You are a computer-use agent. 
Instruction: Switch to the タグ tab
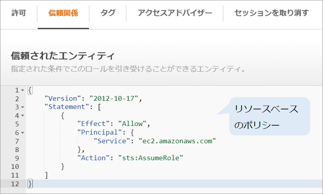(x=108, y=13)
